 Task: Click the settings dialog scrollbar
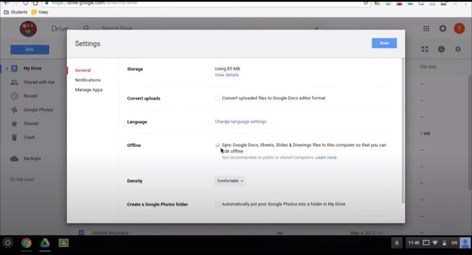pyautogui.click(x=403, y=131)
